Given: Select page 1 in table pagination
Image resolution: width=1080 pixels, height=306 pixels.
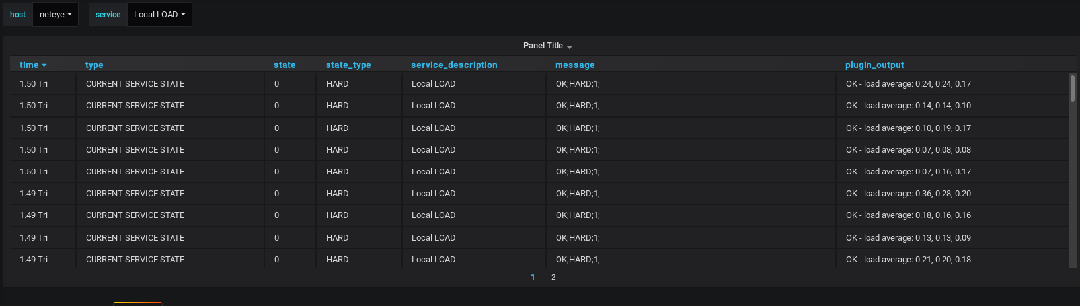Looking at the screenshot, I should pos(533,277).
